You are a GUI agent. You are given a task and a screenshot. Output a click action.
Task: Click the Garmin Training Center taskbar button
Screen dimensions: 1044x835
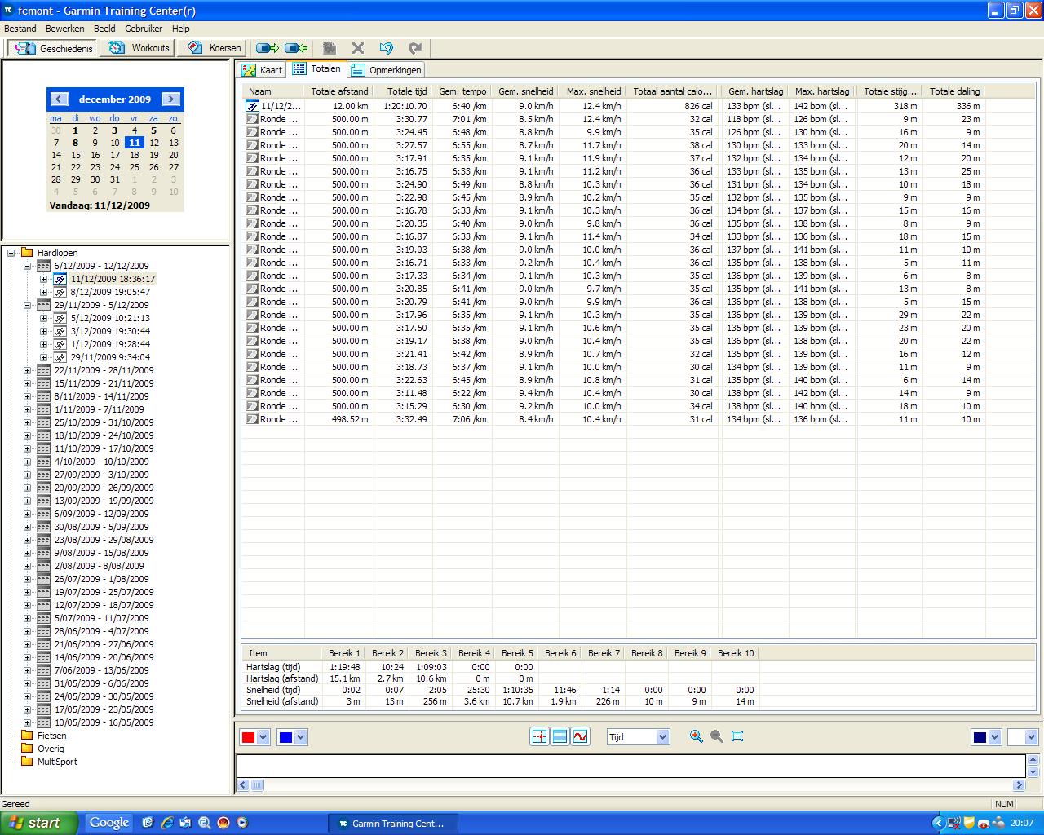(391, 824)
